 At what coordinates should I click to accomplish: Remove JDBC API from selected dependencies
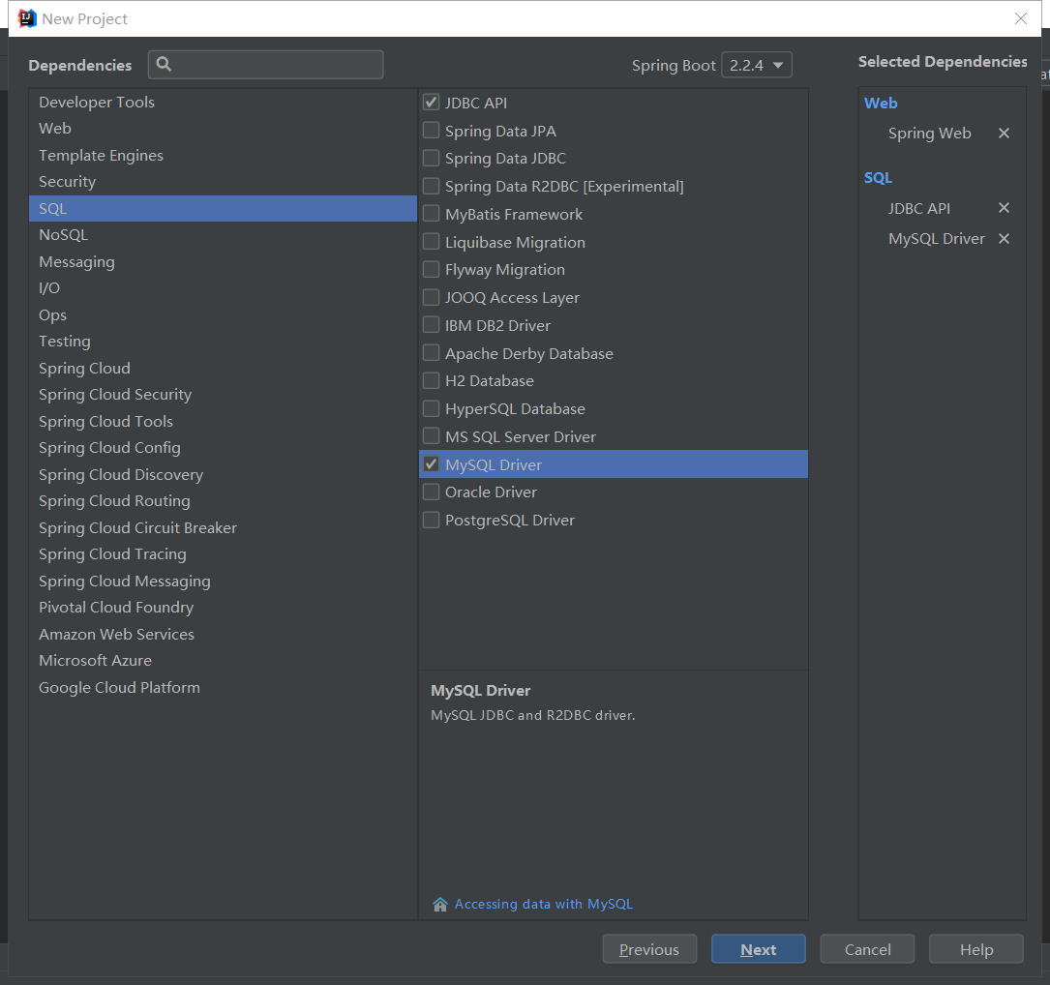(x=1004, y=208)
